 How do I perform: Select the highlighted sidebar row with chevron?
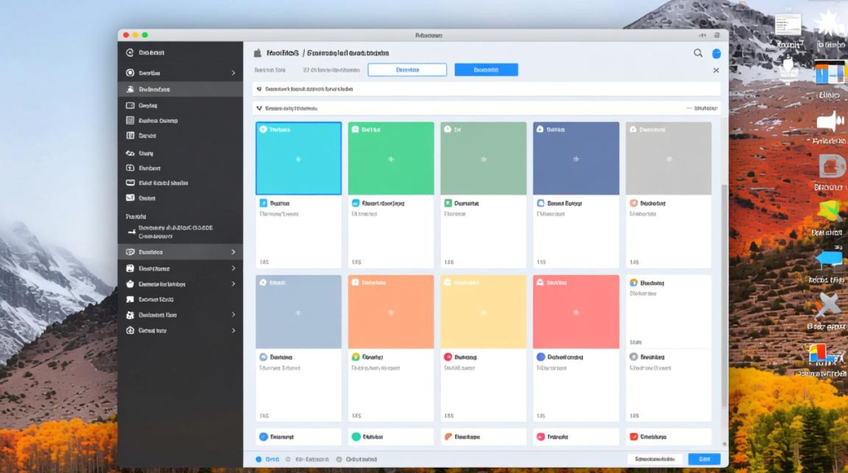(x=180, y=252)
